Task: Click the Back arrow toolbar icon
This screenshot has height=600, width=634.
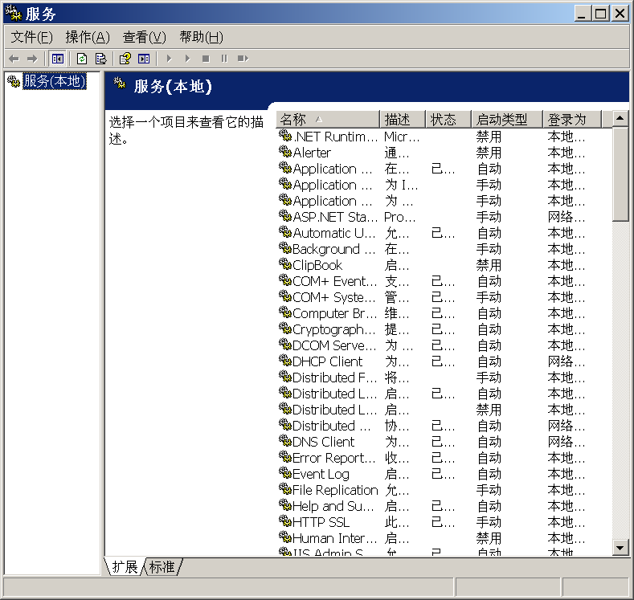Action: [x=14, y=59]
